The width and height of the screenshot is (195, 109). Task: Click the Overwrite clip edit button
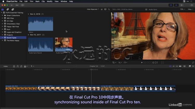click(25, 66)
